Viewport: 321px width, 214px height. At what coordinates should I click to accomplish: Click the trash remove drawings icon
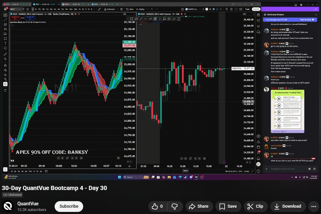(5, 90)
